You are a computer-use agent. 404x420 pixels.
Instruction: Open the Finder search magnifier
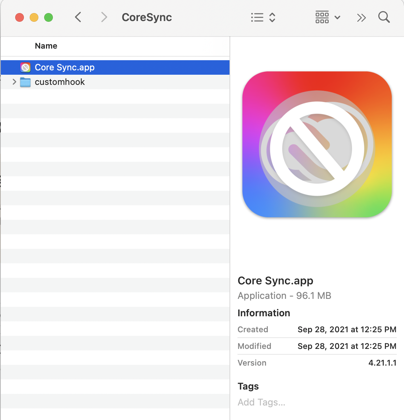[384, 17]
